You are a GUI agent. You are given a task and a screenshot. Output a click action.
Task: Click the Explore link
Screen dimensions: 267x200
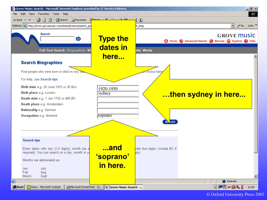tap(237, 41)
